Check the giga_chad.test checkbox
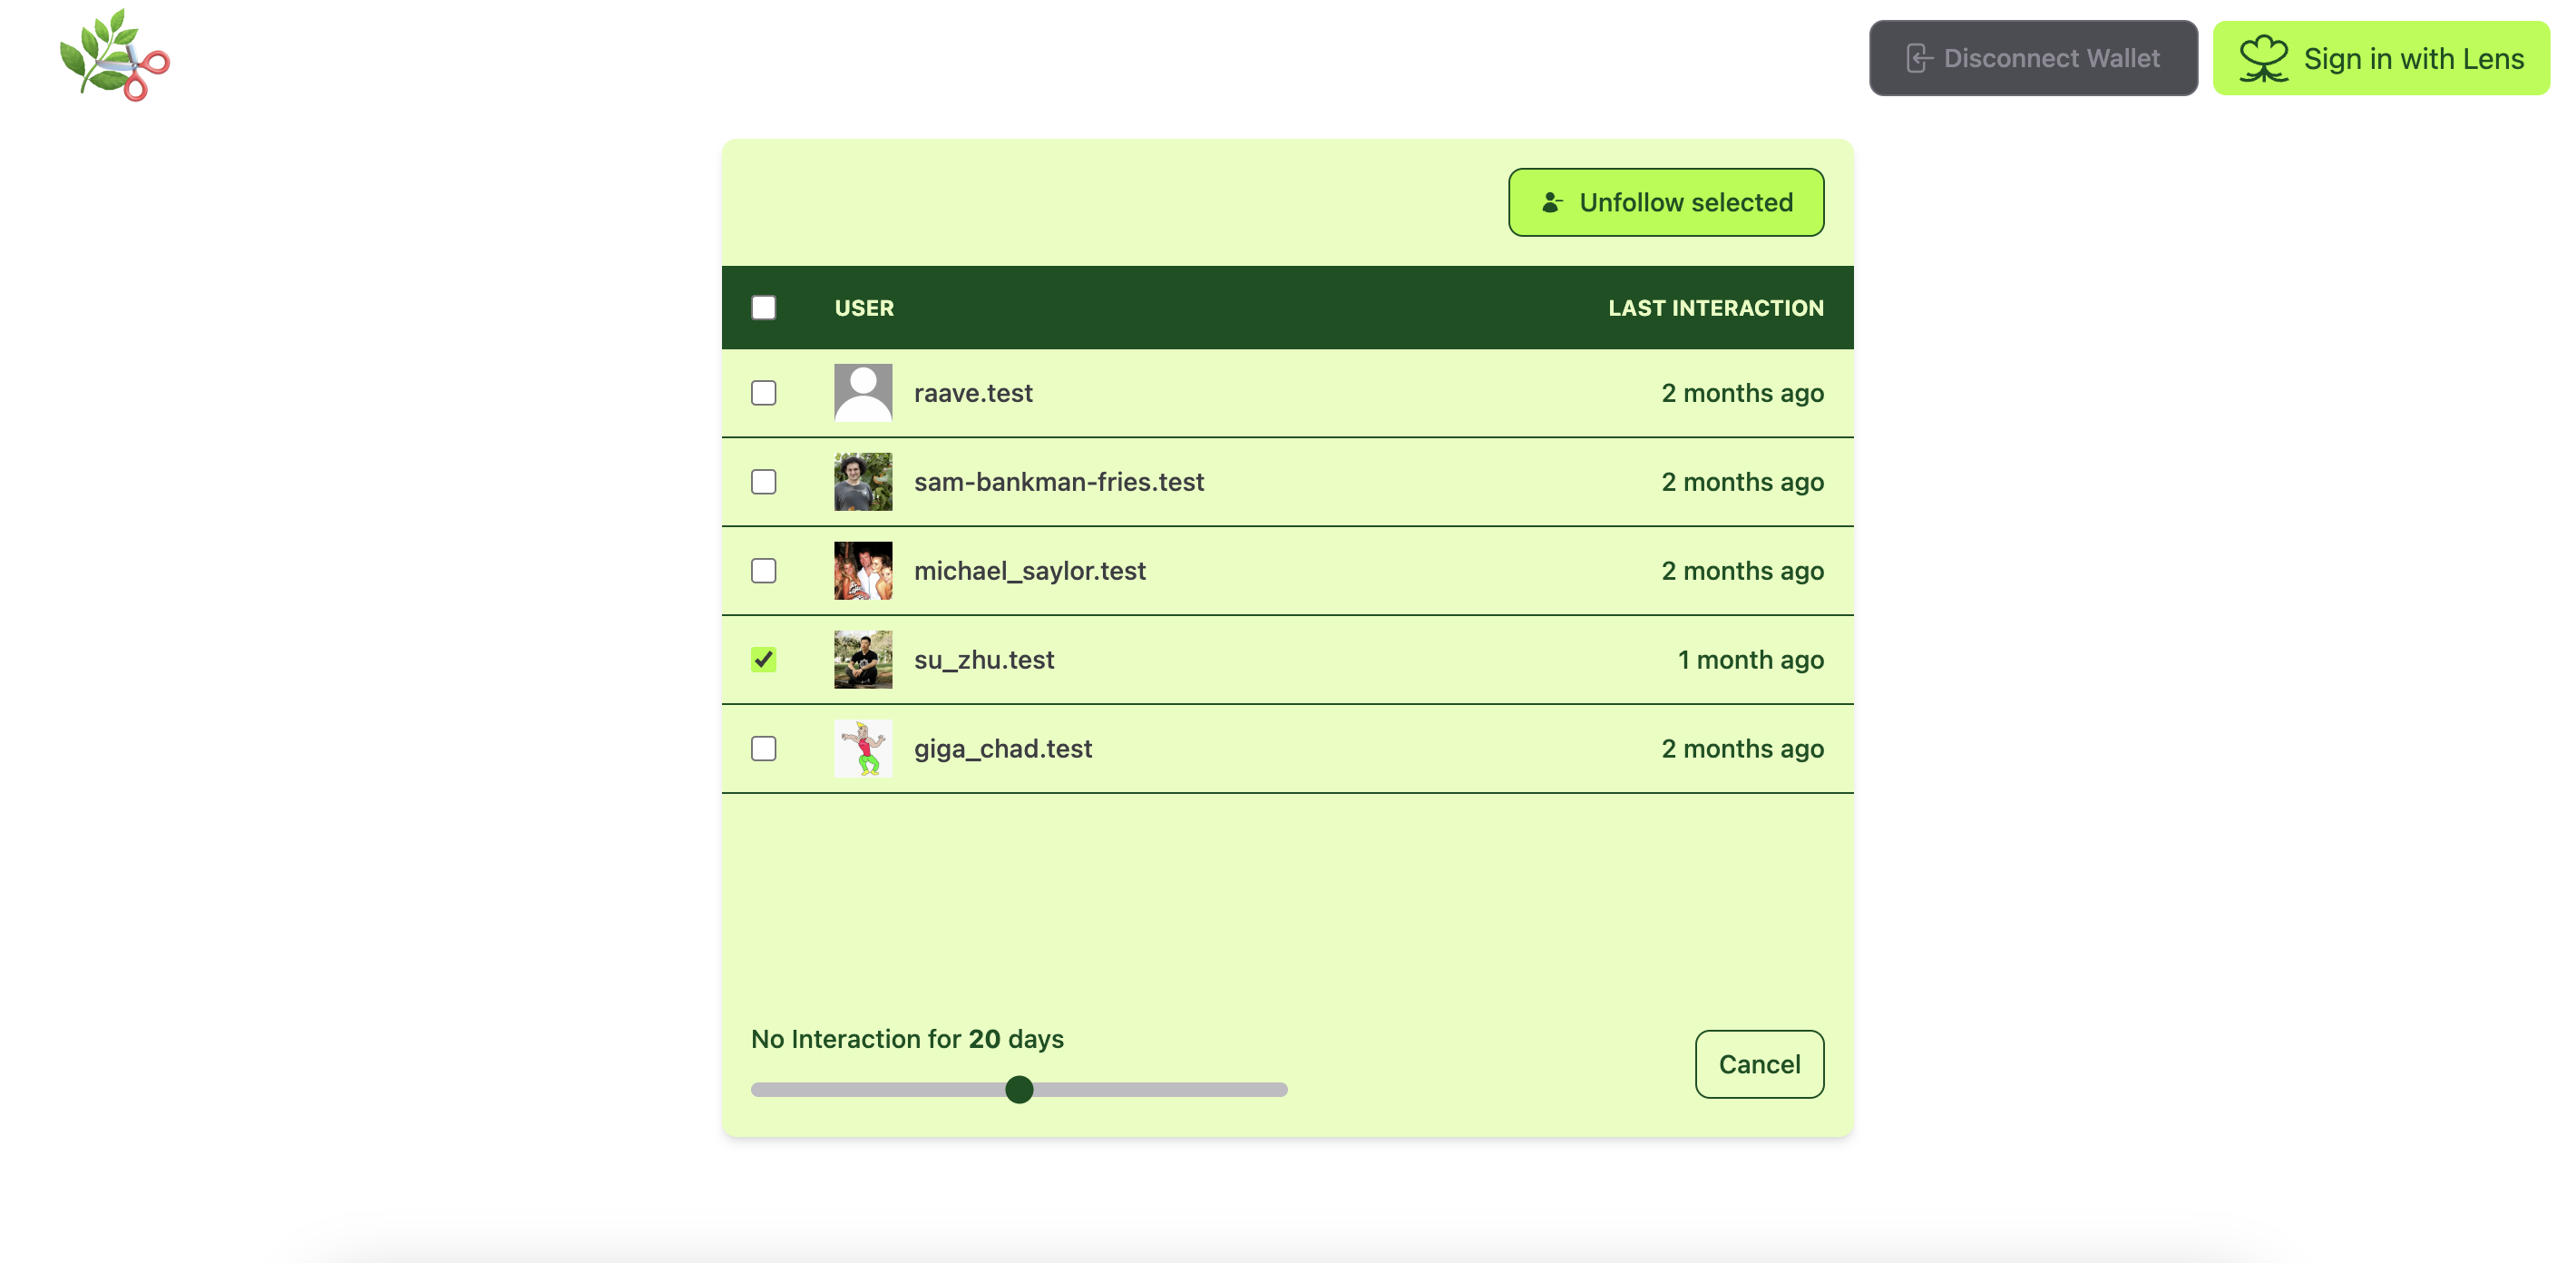This screenshot has height=1263, width=2576. (x=763, y=749)
